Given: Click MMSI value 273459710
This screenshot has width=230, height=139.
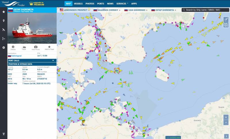Looking at the screenshot, I should [x=42, y=79].
